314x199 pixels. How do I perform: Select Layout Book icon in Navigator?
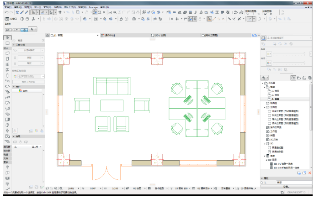(x=304, y=78)
